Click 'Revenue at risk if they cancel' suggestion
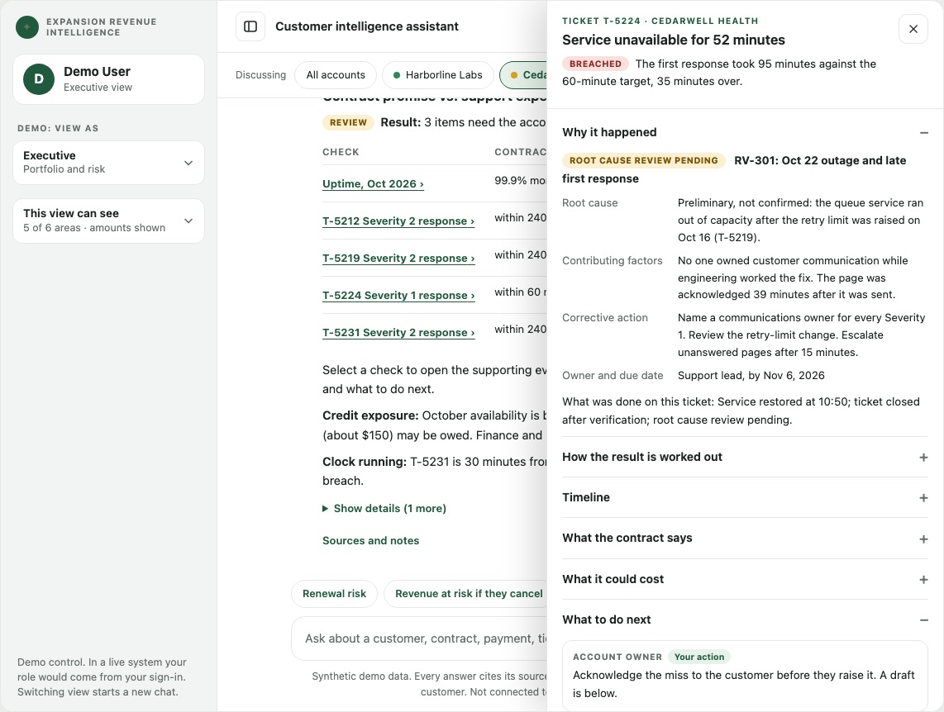This screenshot has height=712, width=944. pos(465,594)
